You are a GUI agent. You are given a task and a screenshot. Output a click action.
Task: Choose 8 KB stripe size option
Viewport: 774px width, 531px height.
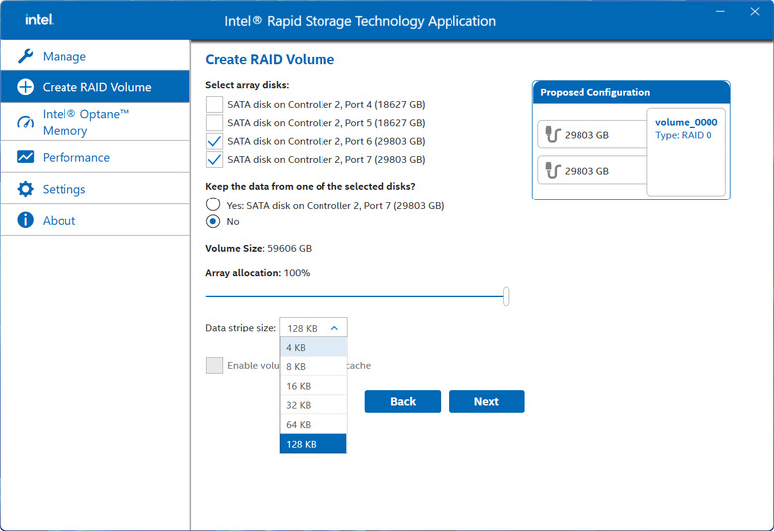pos(314,366)
